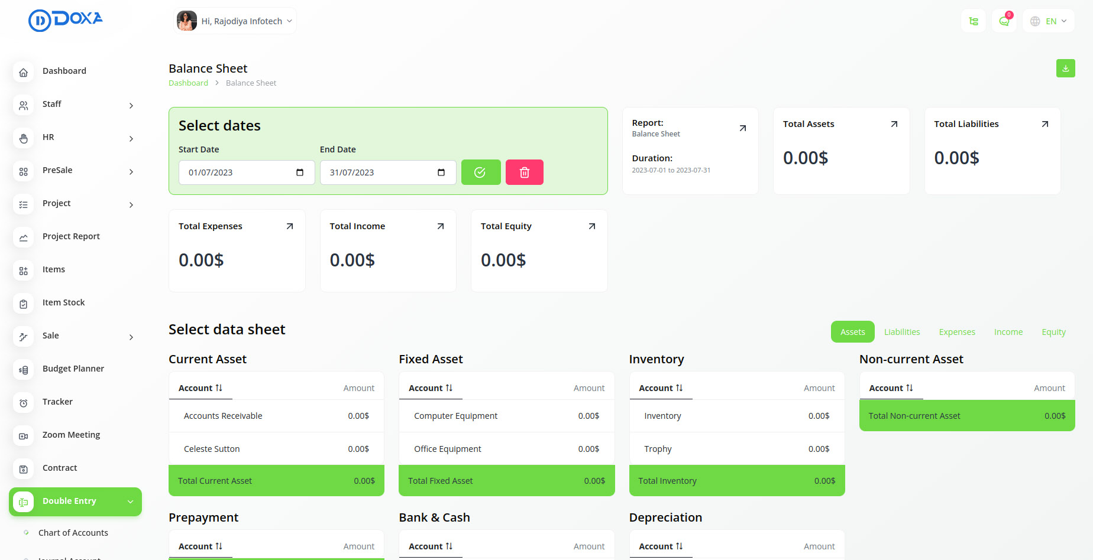1093x560 pixels.
Task: Open calendar picker in End Date field
Action: tap(441, 172)
